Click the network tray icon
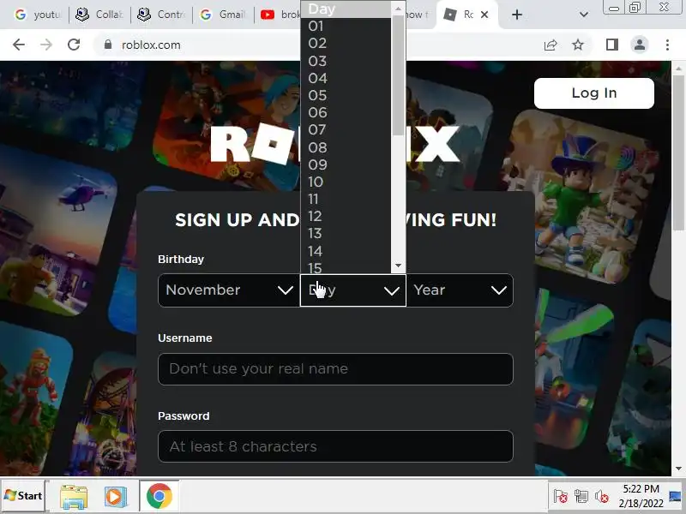Viewport: 686px width, 514px height. 581,497
